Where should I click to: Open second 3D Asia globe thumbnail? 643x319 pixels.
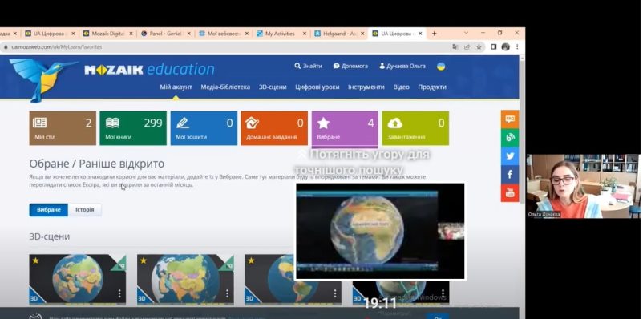coord(185,280)
